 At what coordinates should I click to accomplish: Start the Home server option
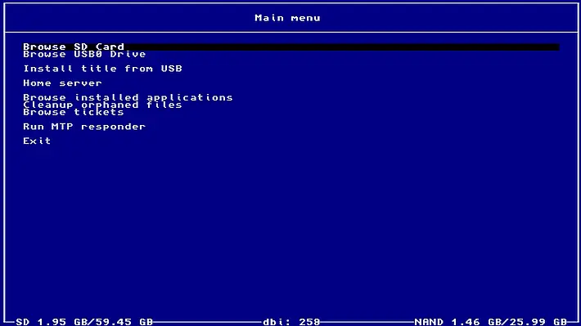click(x=62, y=83)
